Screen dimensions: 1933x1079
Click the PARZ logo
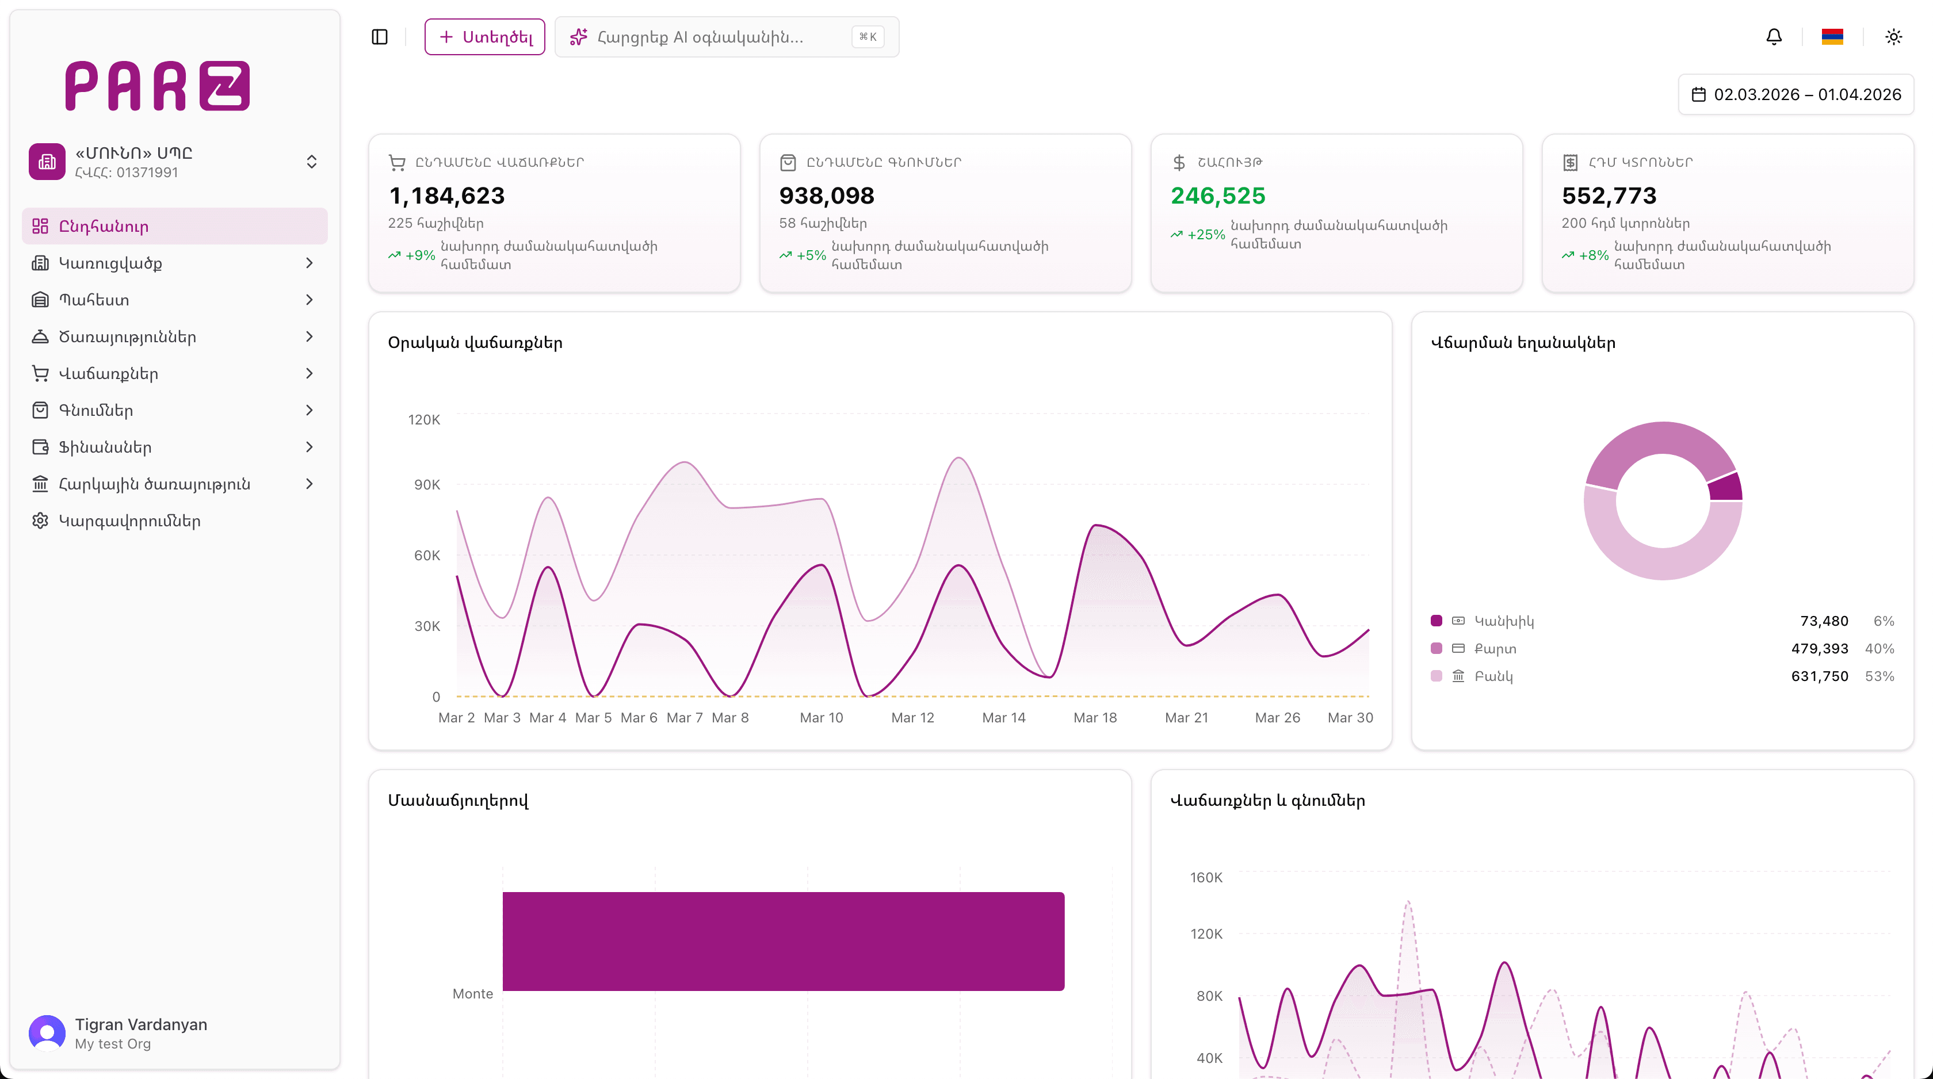pyautogui.click(x=158, y=86)
